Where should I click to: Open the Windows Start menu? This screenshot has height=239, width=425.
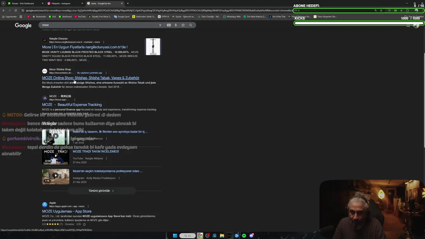pos(175,236)
